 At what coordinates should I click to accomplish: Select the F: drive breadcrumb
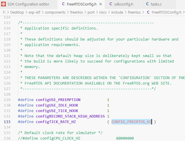click(x=4, y=12)
